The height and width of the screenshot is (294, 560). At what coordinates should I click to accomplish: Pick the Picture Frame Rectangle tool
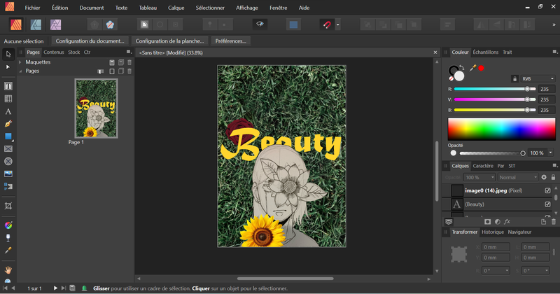pyautogui.click(x=8, y=148)
